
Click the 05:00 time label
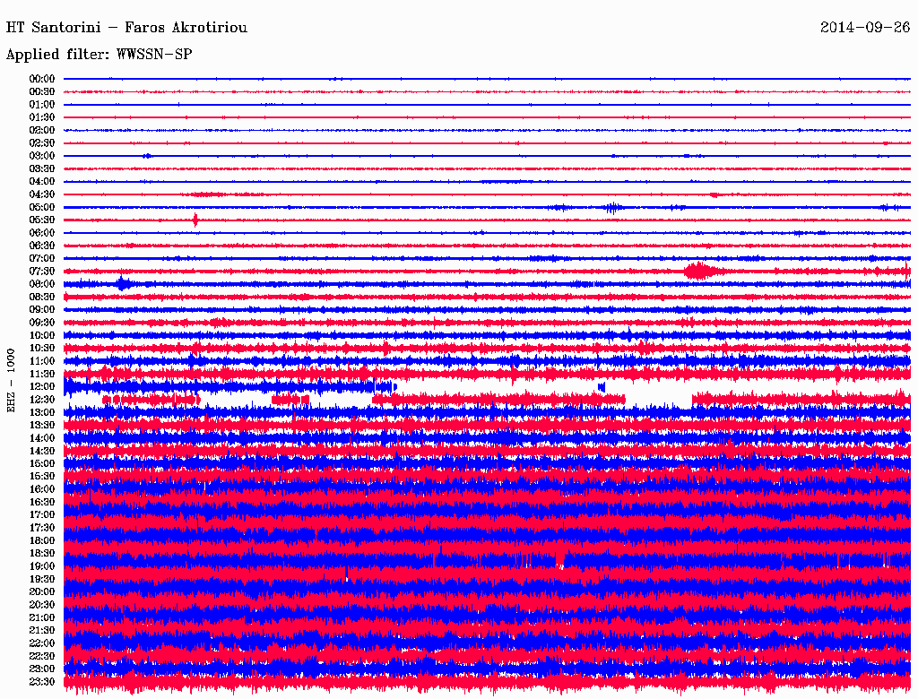click(41, 207)
